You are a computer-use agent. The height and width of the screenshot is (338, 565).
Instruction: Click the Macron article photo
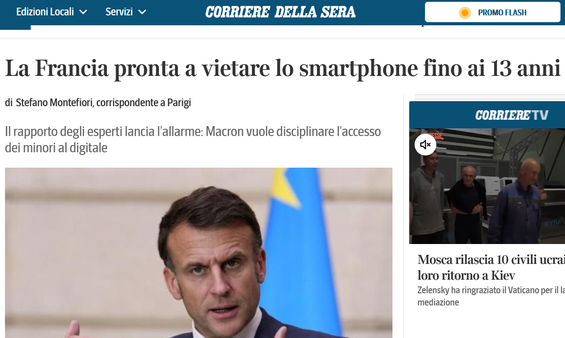(x=199, y=253)
